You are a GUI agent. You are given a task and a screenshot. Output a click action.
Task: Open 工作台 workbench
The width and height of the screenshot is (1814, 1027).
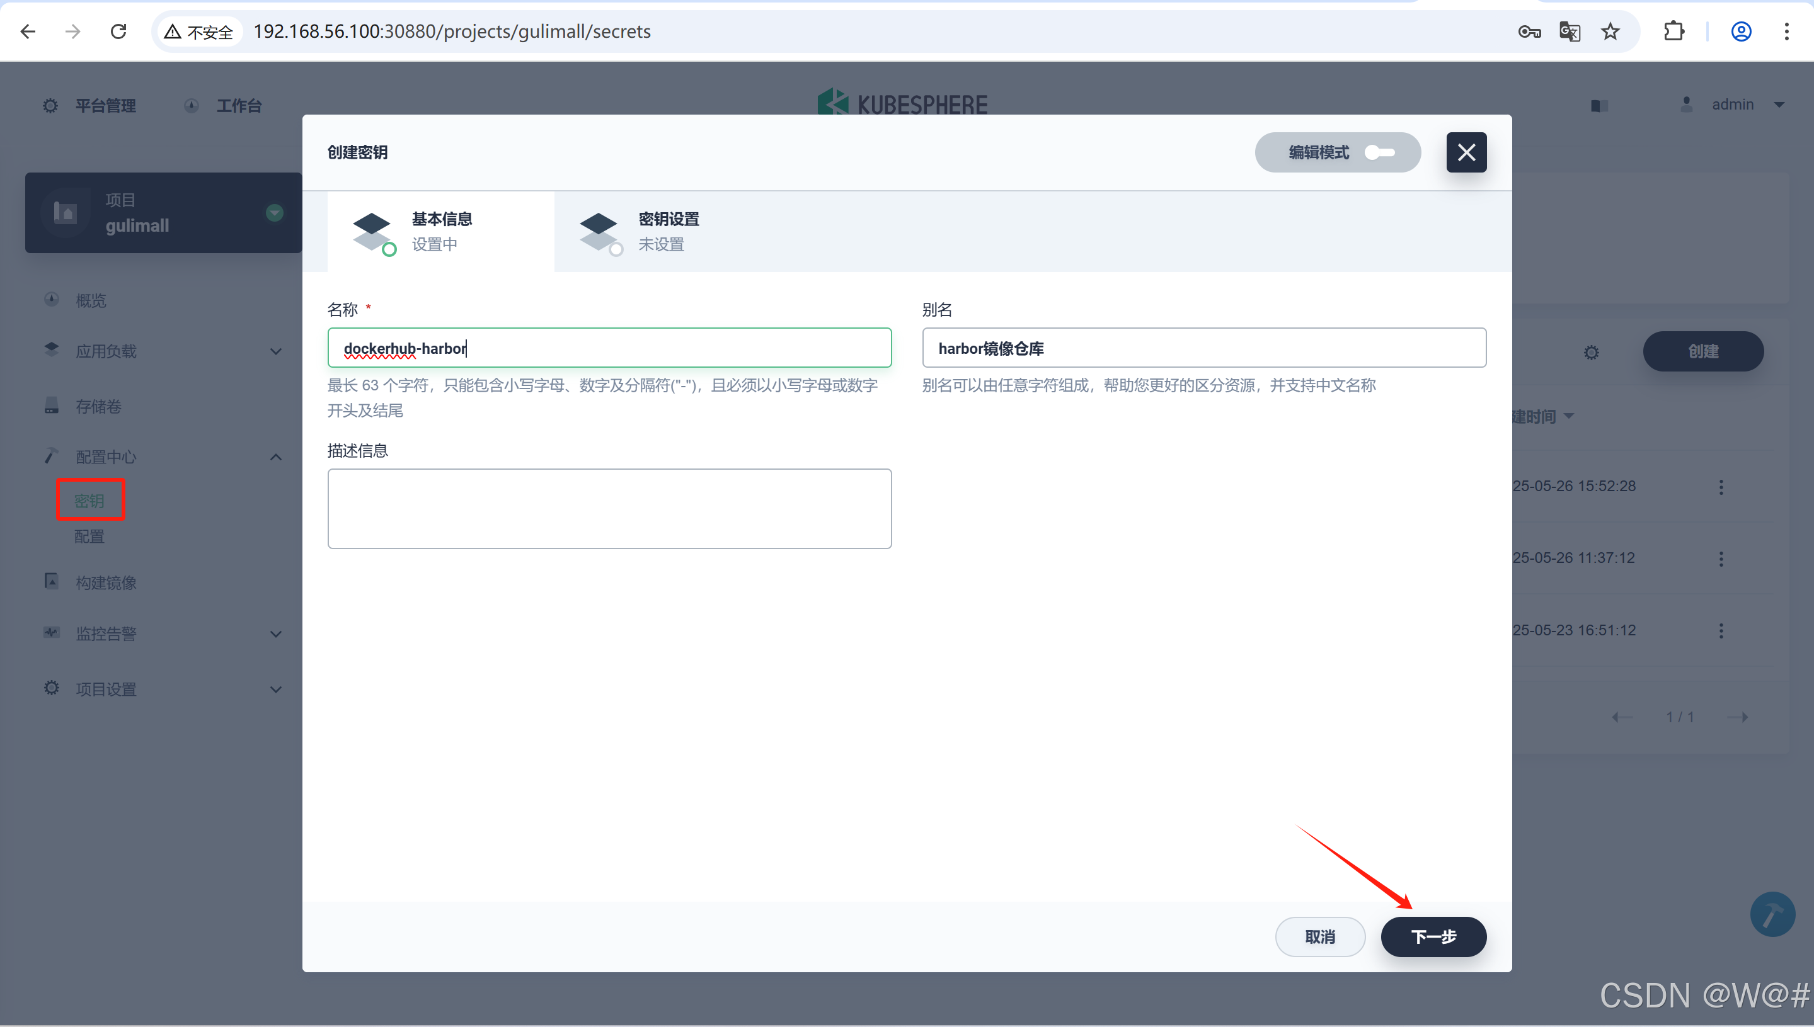click(x=223, y=106)
